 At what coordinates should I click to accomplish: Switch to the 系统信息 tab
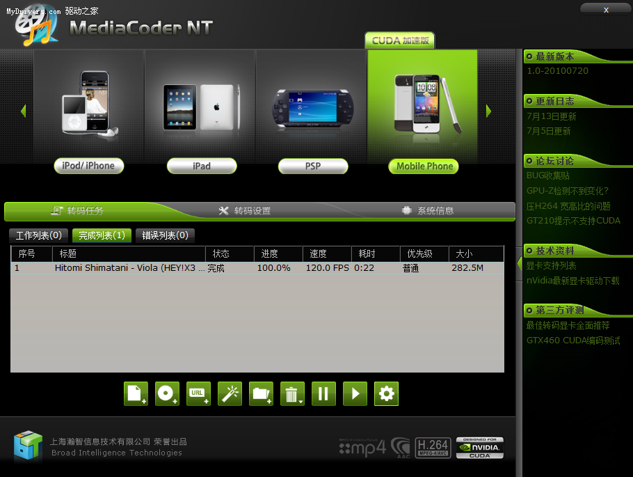[428, 210]
